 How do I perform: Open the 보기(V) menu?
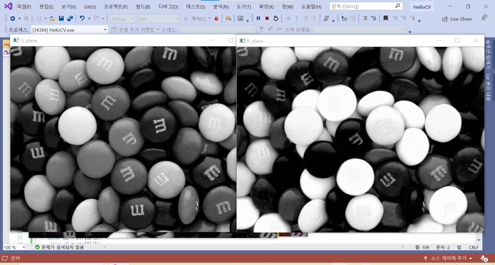tap(69, 6)
